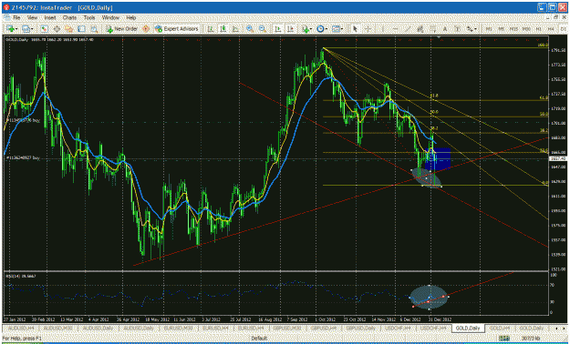Switch chart to candlesticks style
570x344 pixels.
tap(223, 29)
